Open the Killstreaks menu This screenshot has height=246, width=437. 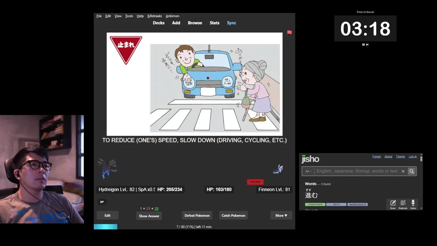pyautogui.click(x=155, y=16)
